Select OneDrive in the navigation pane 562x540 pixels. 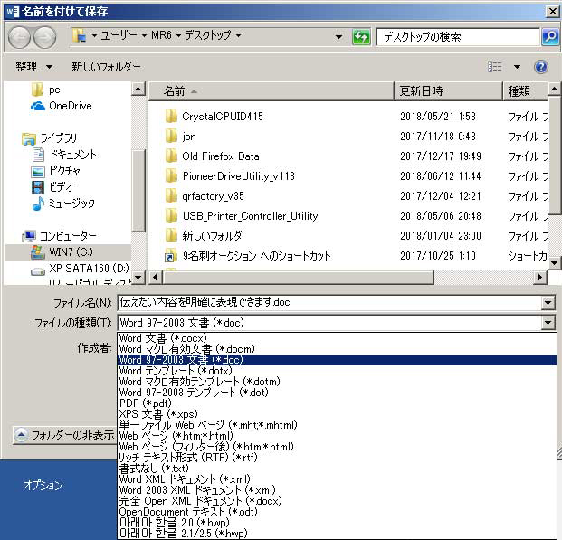70,106
